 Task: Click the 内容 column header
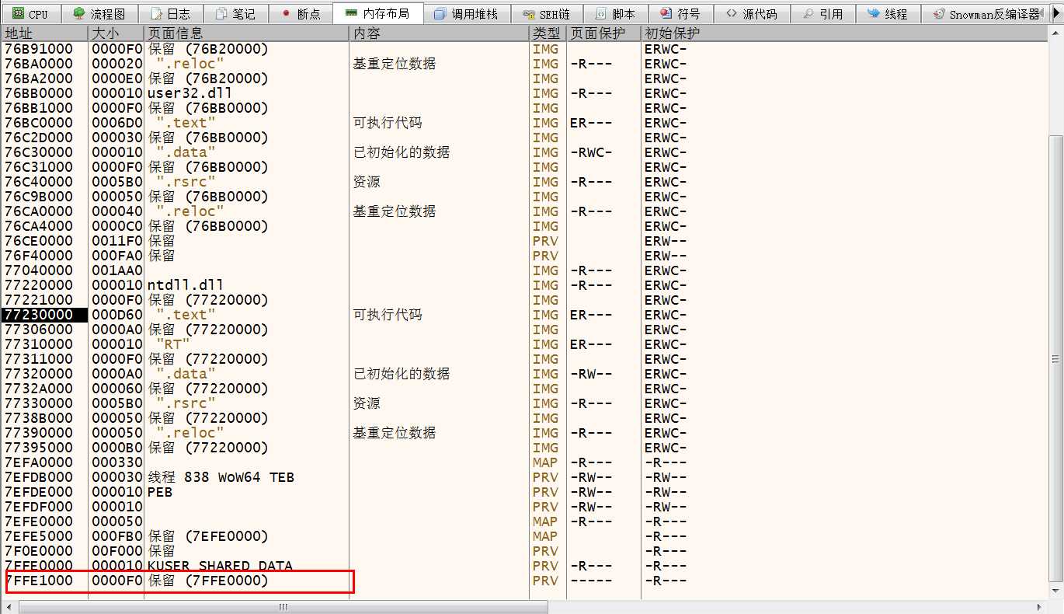[x=439, y=33]
